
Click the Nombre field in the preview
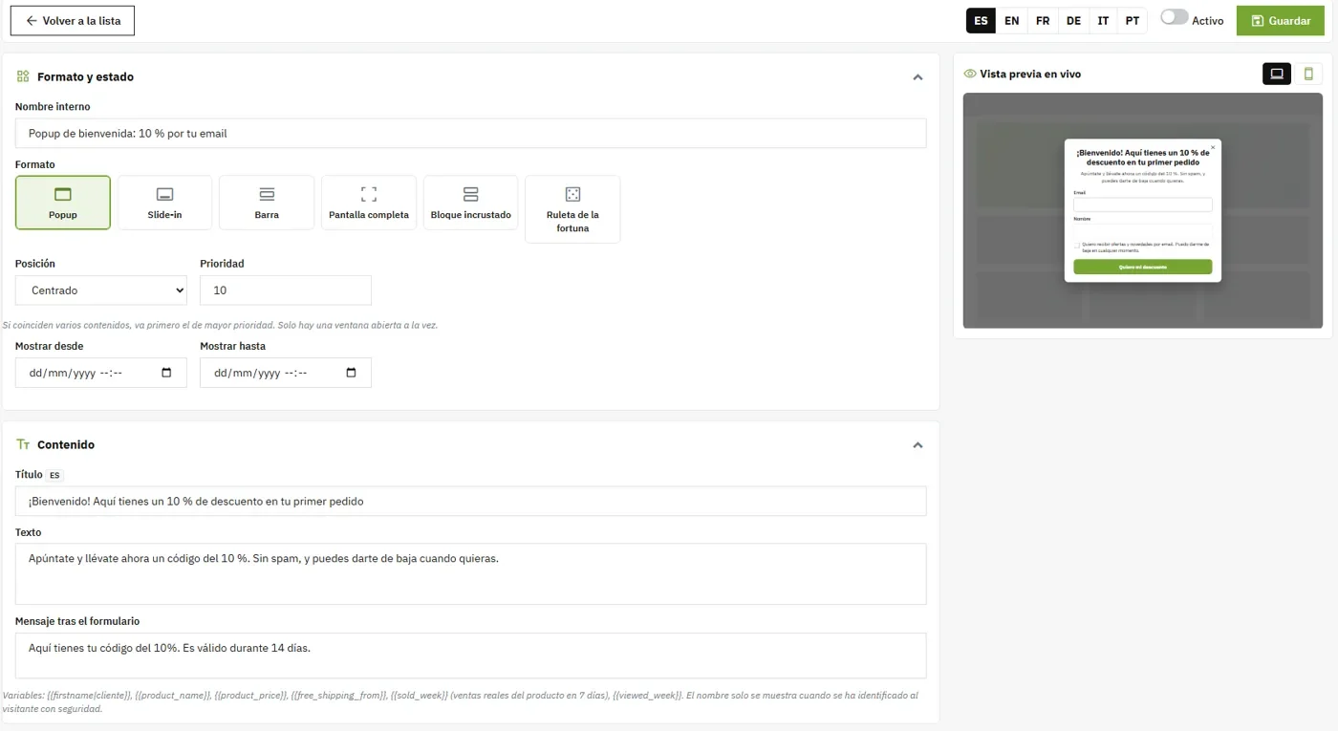click(x=1143, y=230)
